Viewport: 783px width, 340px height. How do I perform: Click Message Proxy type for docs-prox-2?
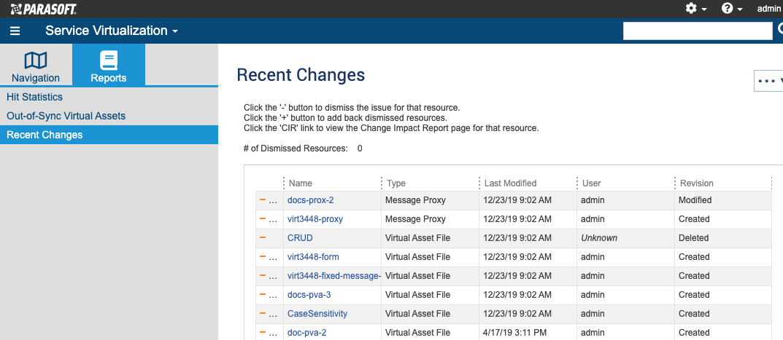click(415, 200)
